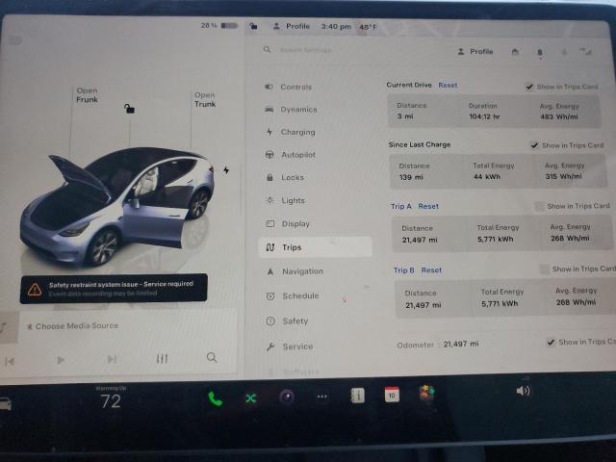Open the Display settings menu
This screenshot has height=462, width=616.
(x=289, y=224)
